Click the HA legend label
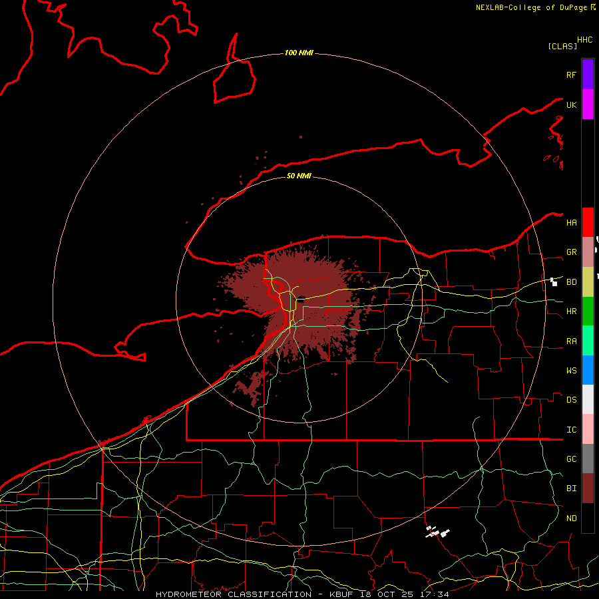The height and width of the screenshot is (599, 599). click(x=571, y=223)
